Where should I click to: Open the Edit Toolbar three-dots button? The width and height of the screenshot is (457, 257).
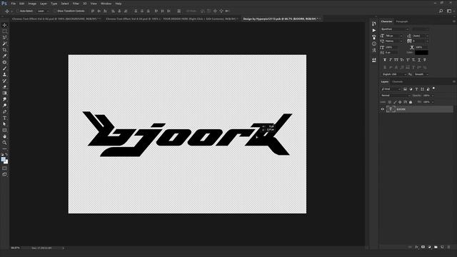[5, 149]
